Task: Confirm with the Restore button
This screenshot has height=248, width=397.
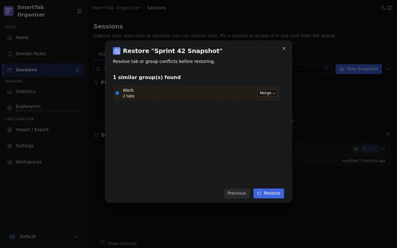Action: (269, 193)
